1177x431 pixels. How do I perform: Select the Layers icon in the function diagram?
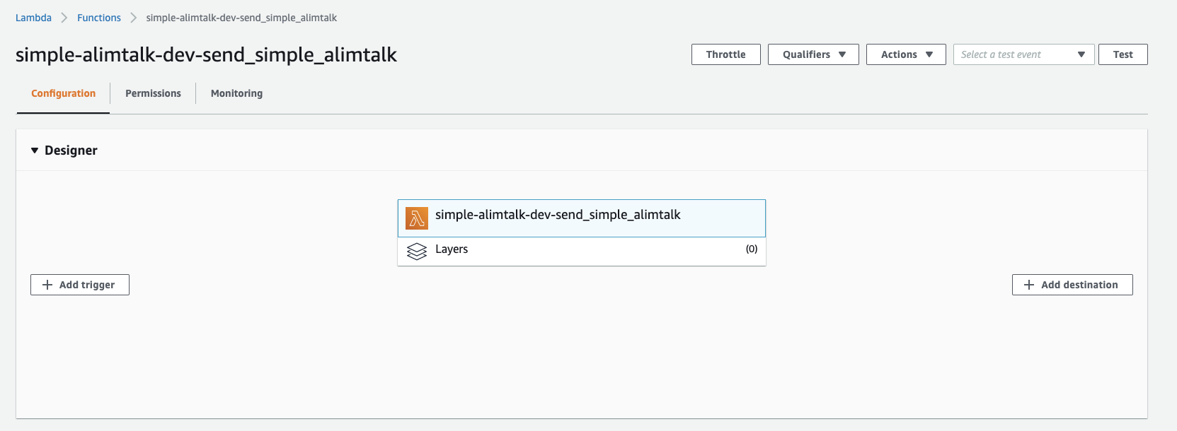click(x=416, y=249)
